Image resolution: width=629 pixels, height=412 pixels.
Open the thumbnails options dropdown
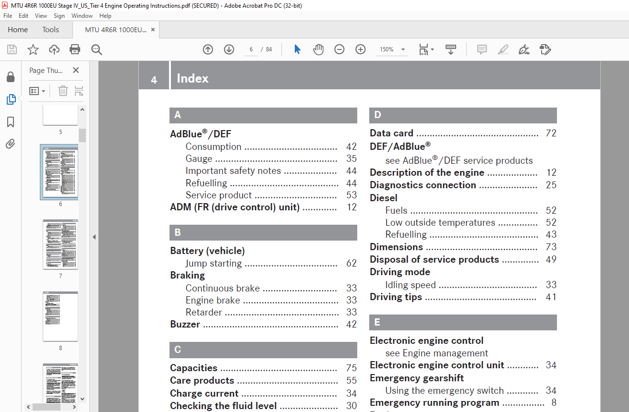point(37,91)
